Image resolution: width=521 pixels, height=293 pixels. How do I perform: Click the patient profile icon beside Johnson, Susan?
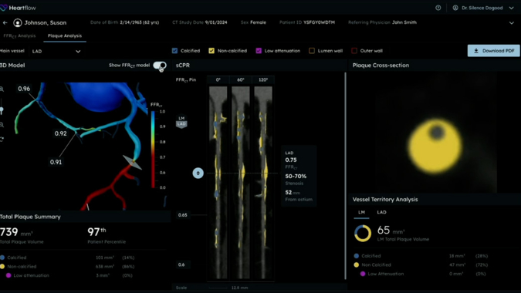(x=17, y=22)
